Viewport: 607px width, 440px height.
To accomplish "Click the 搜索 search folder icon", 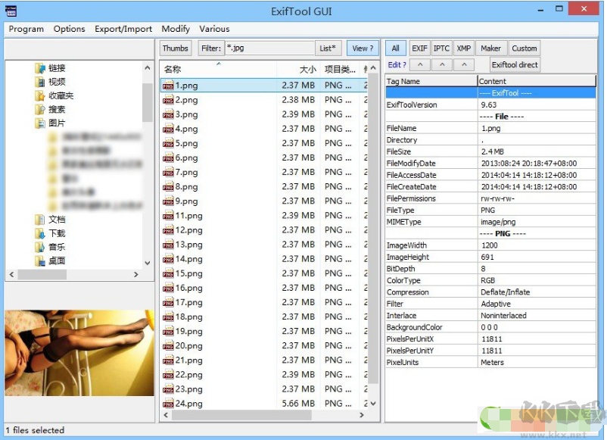I will coord(39,110).
